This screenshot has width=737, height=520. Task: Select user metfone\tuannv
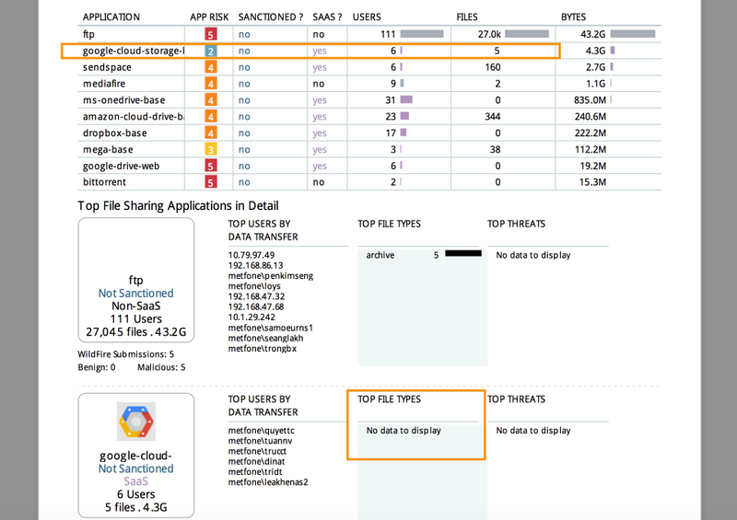point(261,441)
